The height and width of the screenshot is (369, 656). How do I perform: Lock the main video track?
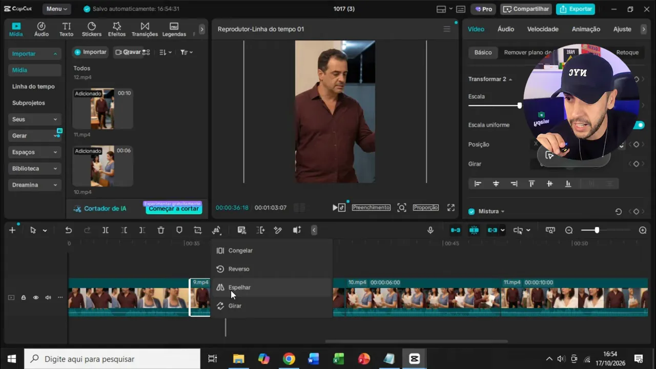click(23, 297)
